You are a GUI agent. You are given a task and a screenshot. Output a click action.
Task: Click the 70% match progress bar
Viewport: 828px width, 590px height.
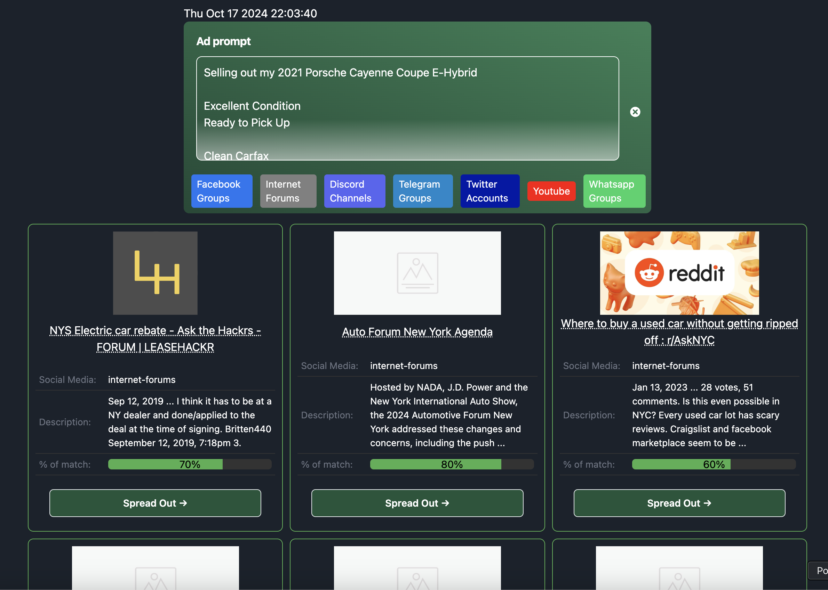coord(190,464)
